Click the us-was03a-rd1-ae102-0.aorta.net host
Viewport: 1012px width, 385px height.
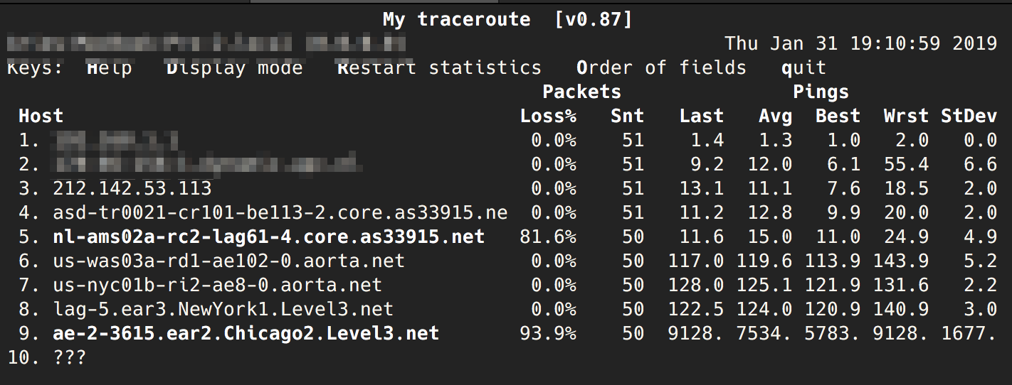[228, 261]
